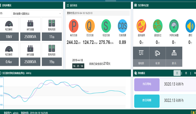The image size is (196, 114).
Task: Click the 19台 distribution cabinet count card
Action: pyautogui.click(x=52, y=54)
